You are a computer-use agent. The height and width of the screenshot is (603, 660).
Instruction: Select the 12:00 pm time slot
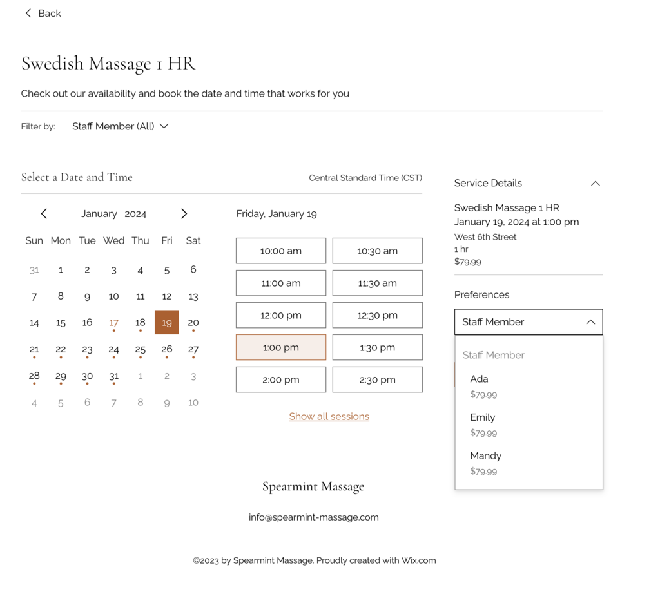coord(281,315)
